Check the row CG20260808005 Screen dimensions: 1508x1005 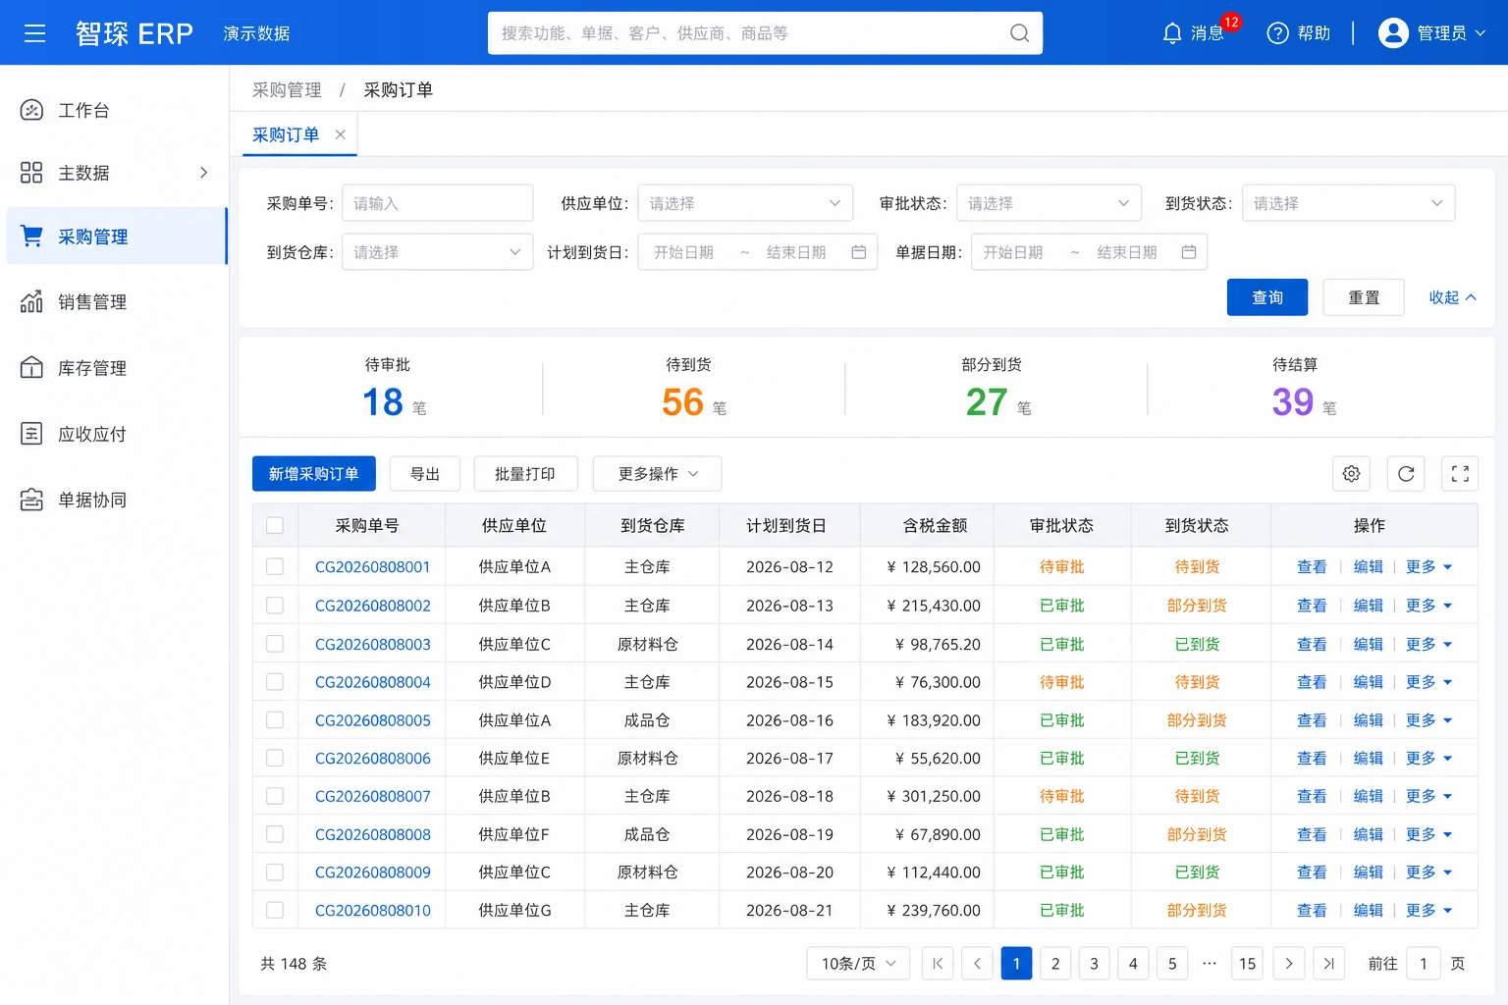[275, 720]
